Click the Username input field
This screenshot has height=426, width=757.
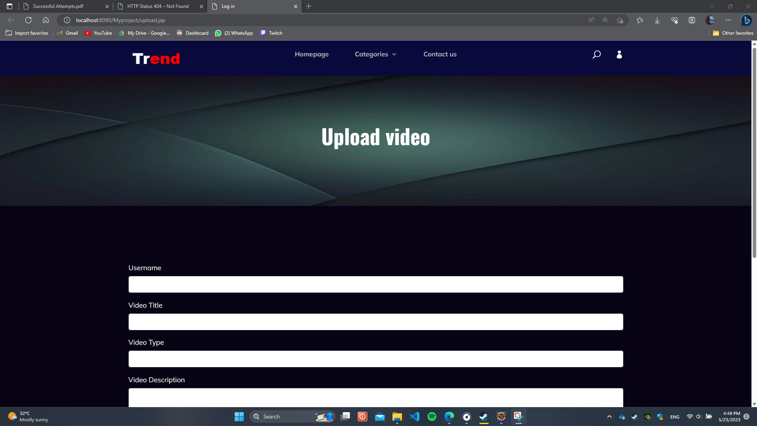(375, 284)
